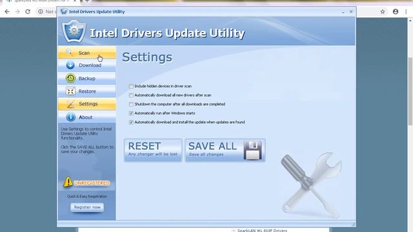Open the Scan section

tap(87, 53)
